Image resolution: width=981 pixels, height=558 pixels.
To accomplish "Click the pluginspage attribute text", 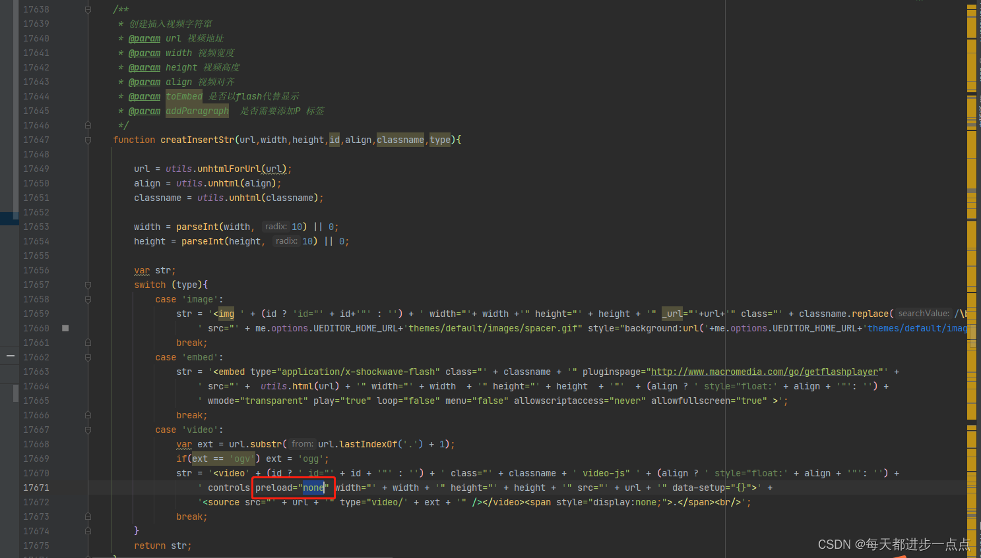I will [612, 372].
